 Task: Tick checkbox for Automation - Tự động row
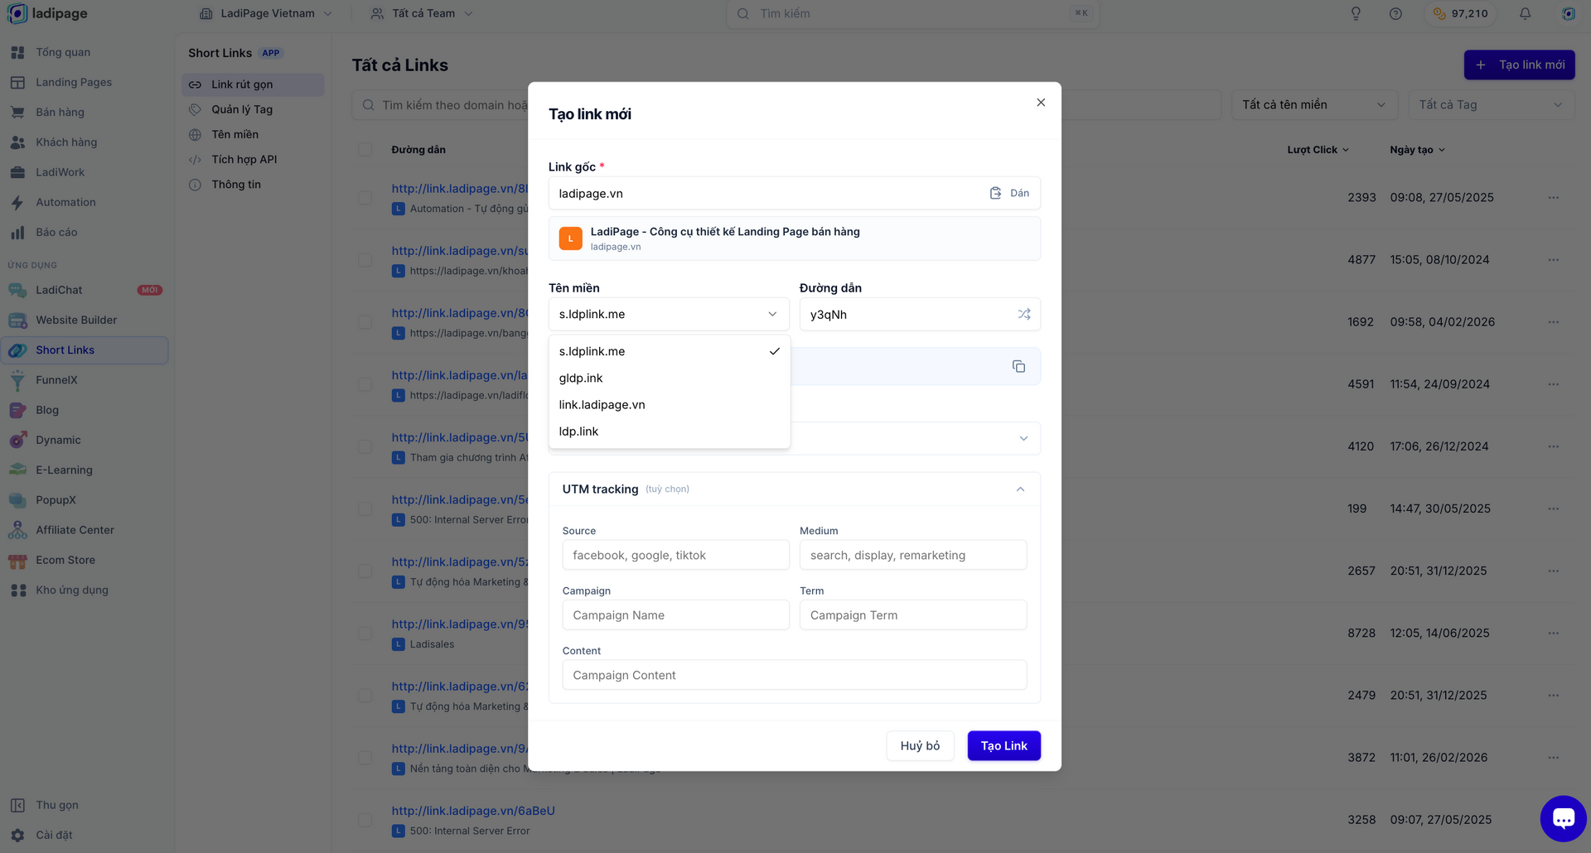(x=365, y=197)
